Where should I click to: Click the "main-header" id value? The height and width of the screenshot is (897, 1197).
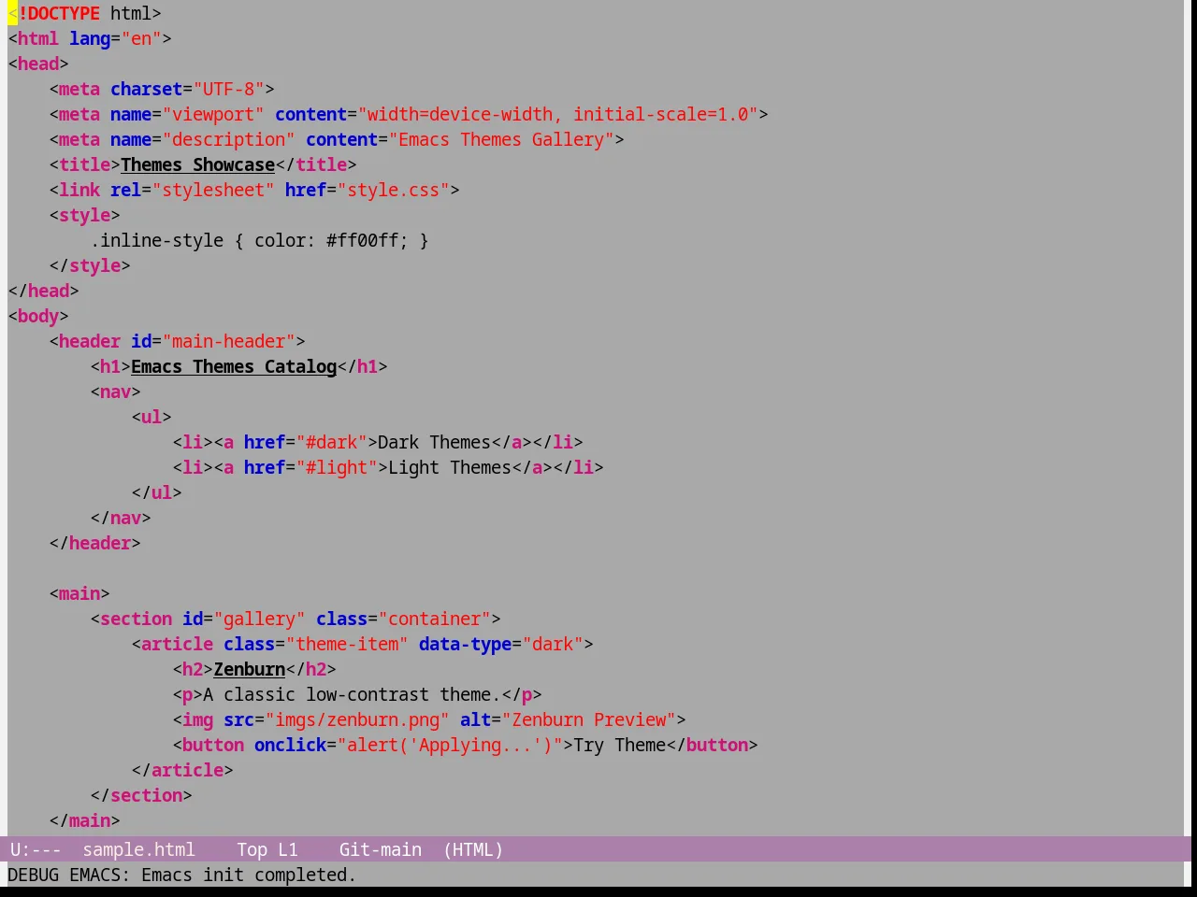[228, 341]
